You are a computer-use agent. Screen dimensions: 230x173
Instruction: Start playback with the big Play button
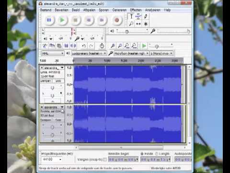click(62, 20)
